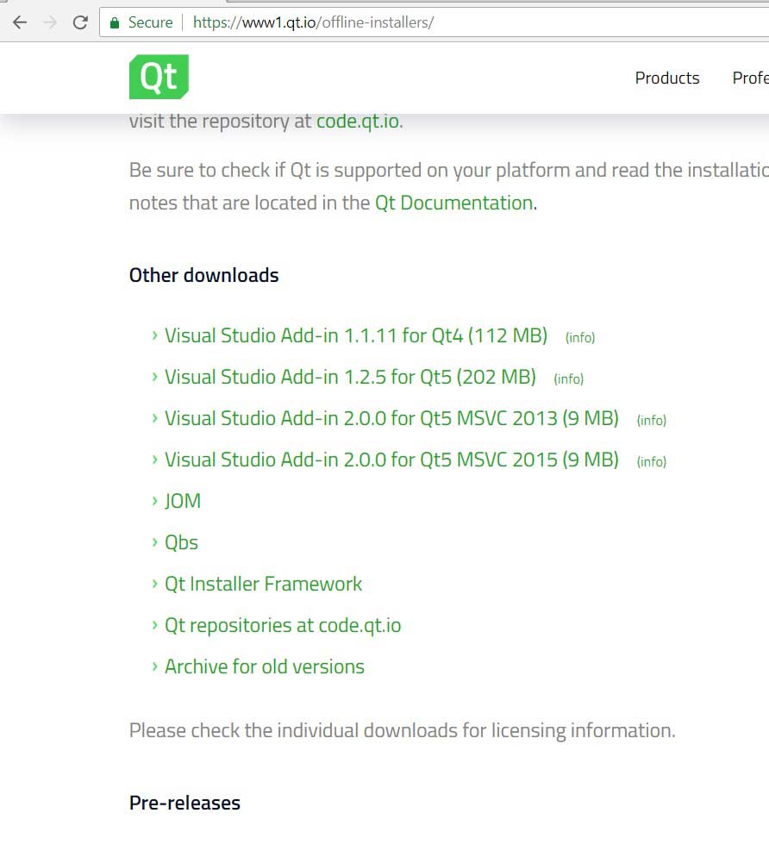Open the Qbs download link
Image resolution: width=769 pixels, height=857 pixels.
pos(181,542)
